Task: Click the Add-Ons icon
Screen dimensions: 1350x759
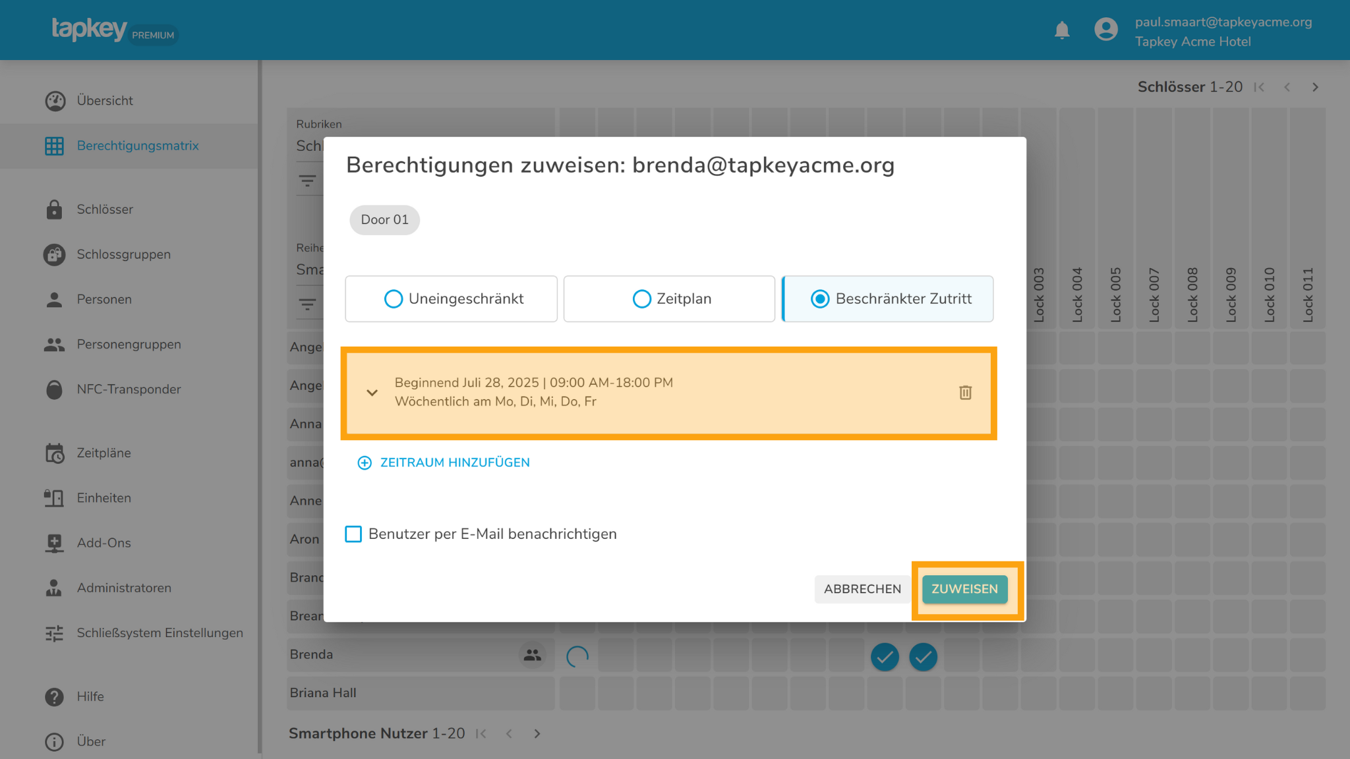Action: 54,543
